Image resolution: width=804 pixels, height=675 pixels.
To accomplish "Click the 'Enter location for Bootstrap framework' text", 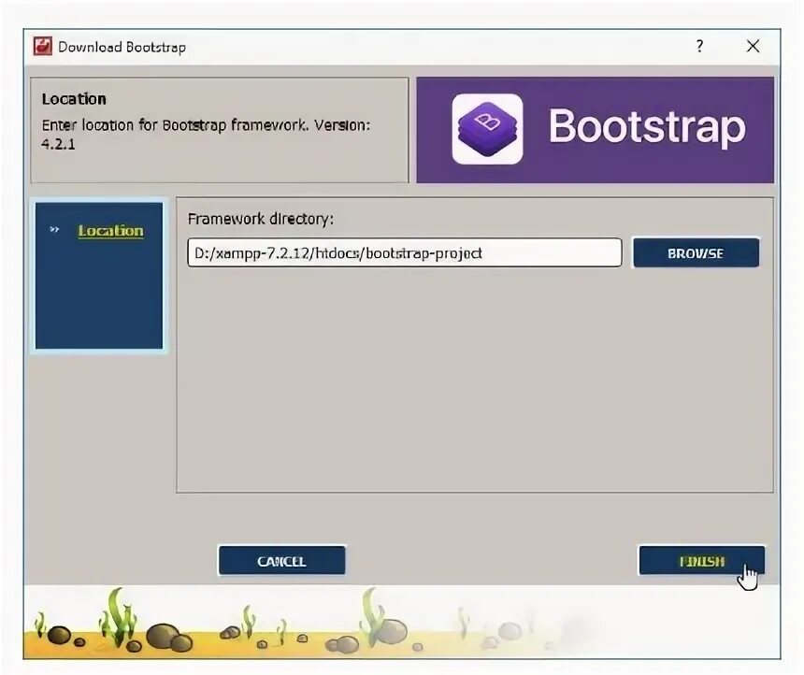I will pos(206,135).
